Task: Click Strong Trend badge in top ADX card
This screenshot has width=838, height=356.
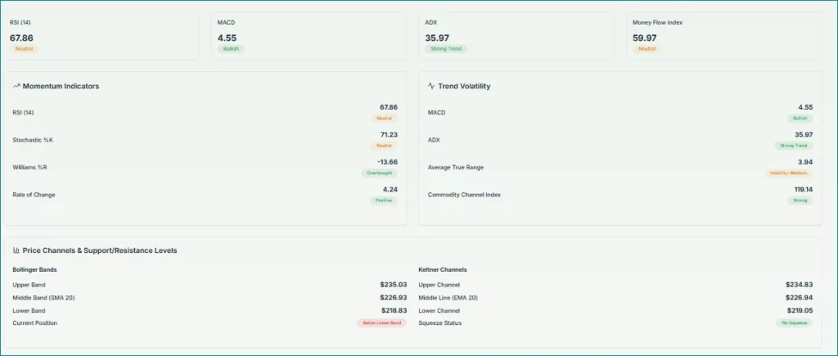Action: [444, 49]
